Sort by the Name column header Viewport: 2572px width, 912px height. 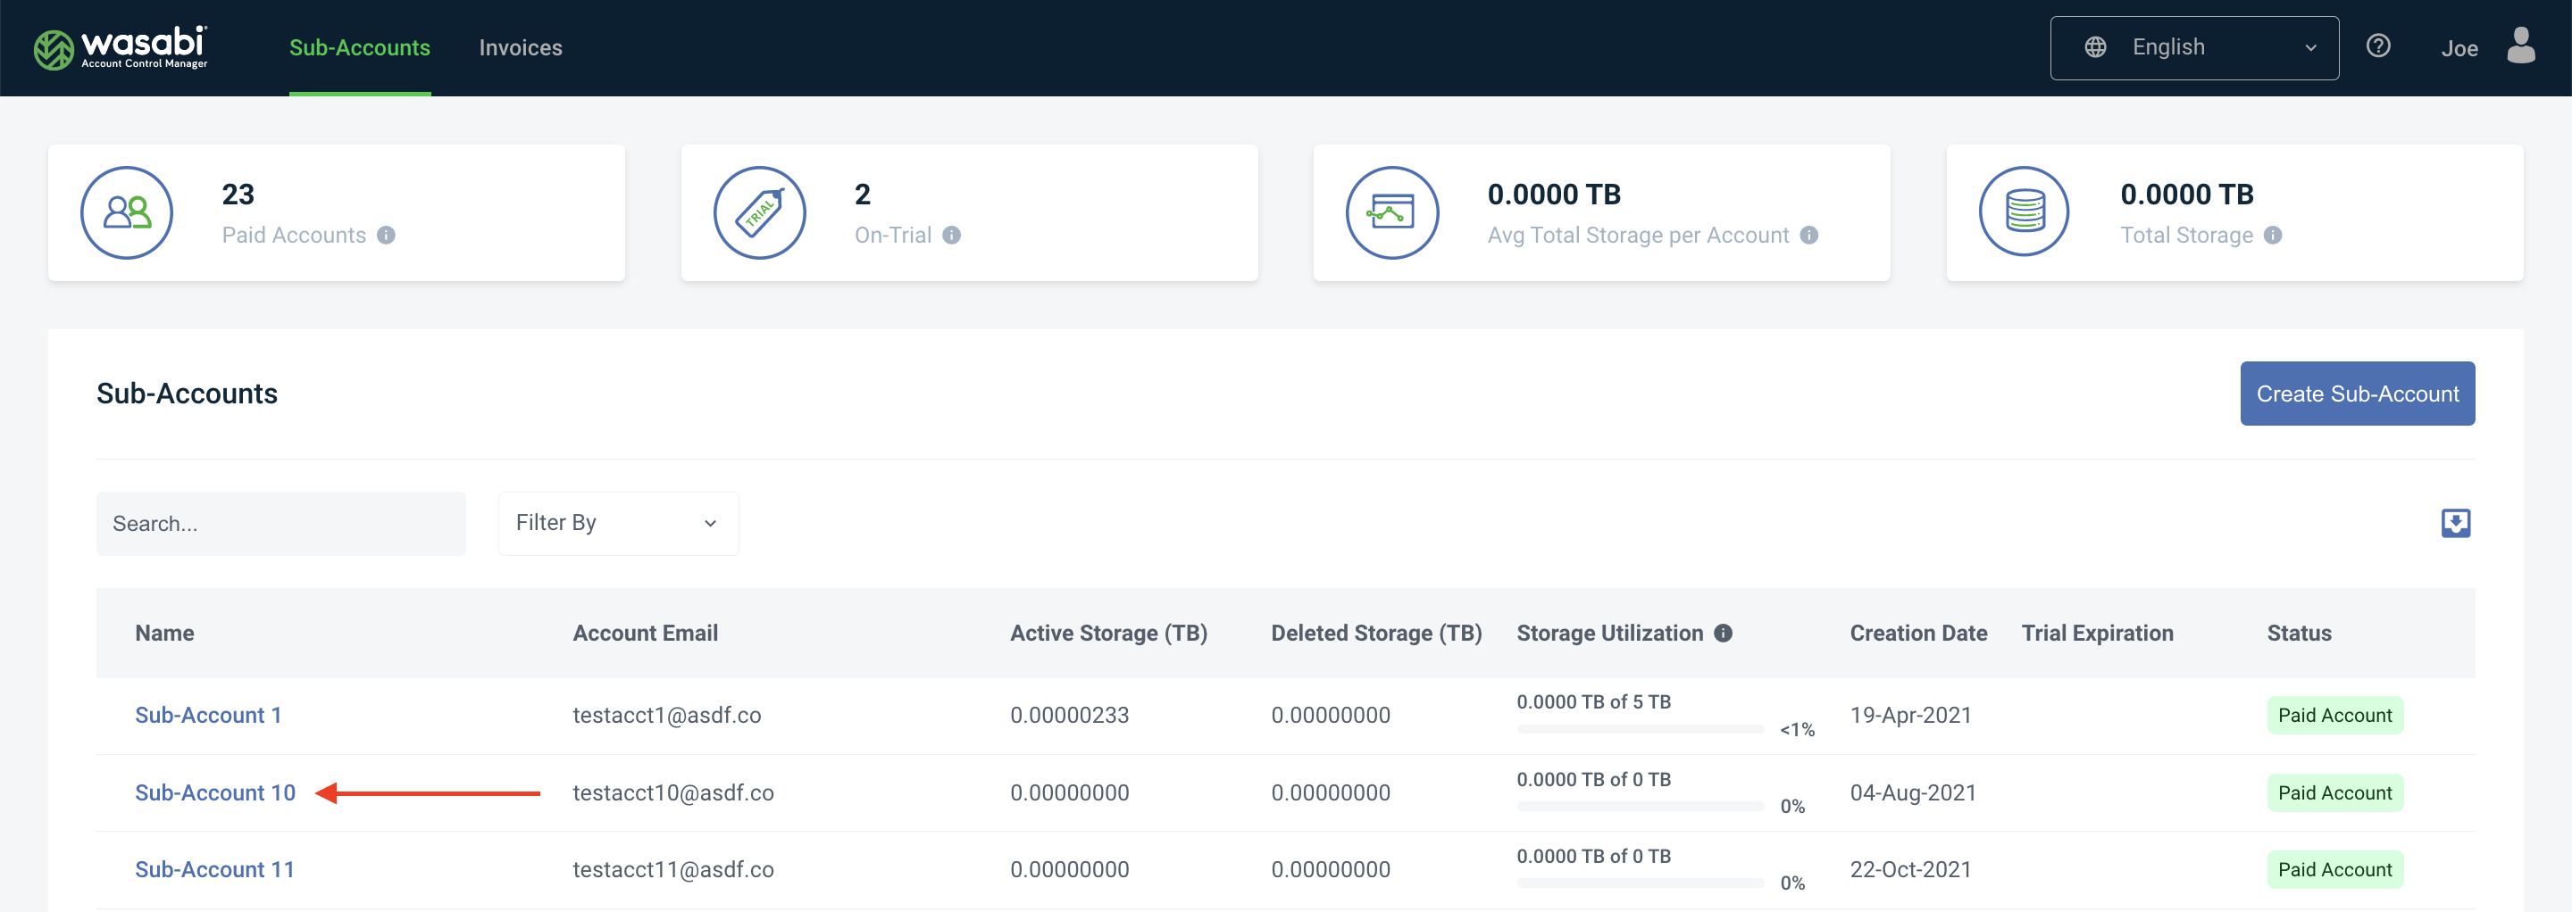pyautogui.click(x=164, y=633)
